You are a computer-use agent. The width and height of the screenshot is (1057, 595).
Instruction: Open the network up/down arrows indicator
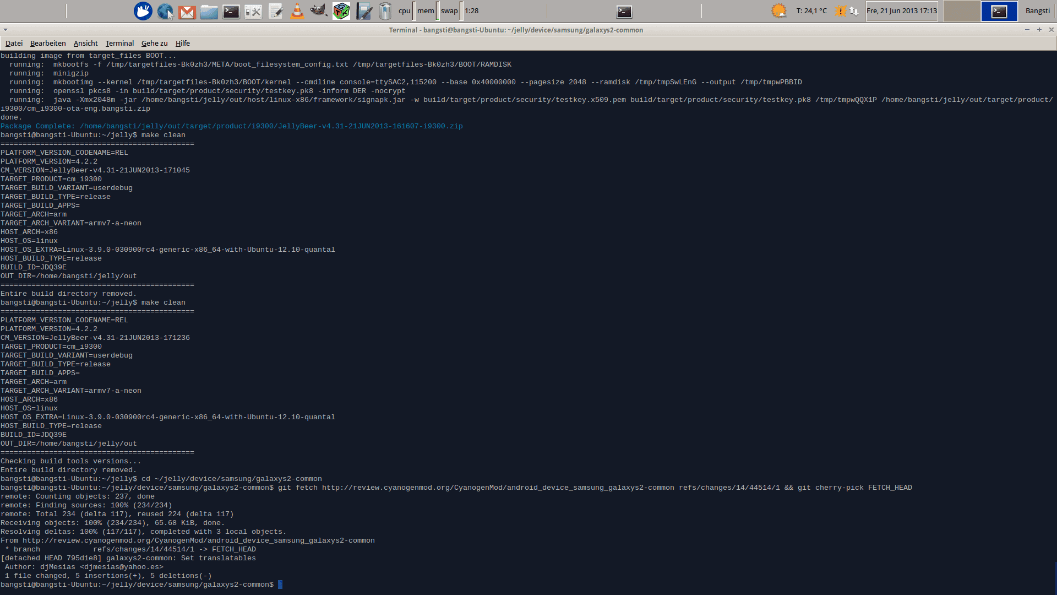tap(854, 11)
